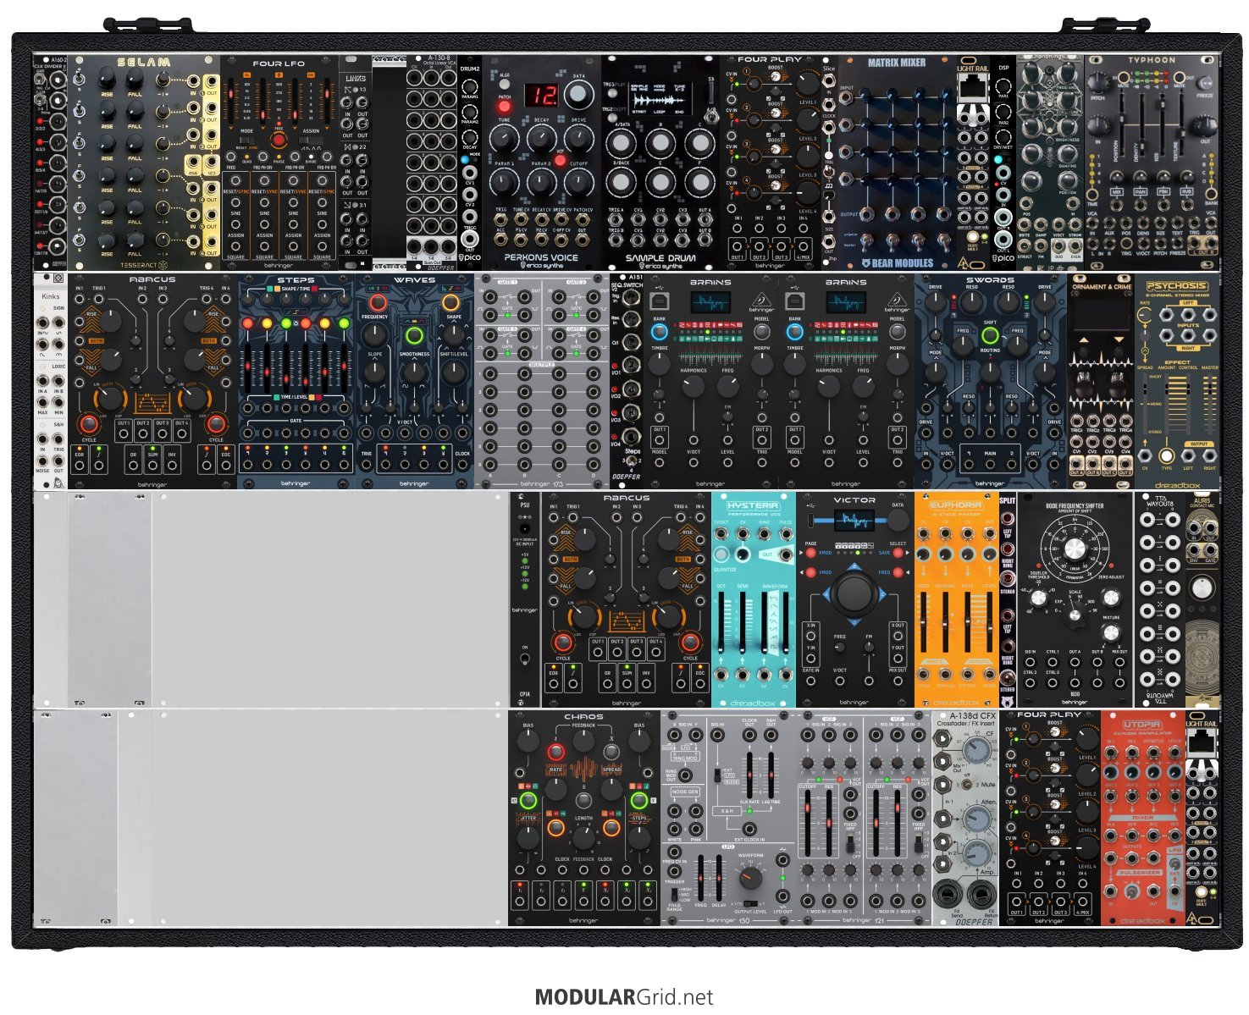Screen dimensions: 1249x1015
Task: Click the Atten. knob on A-138d CFX
Action: pyautogui.click(x=977, y=817)
